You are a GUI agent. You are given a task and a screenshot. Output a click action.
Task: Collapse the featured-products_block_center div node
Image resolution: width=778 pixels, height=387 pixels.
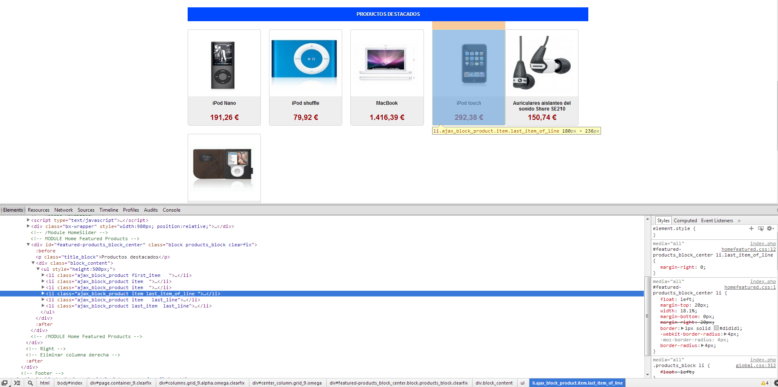[x=28, y=245]
